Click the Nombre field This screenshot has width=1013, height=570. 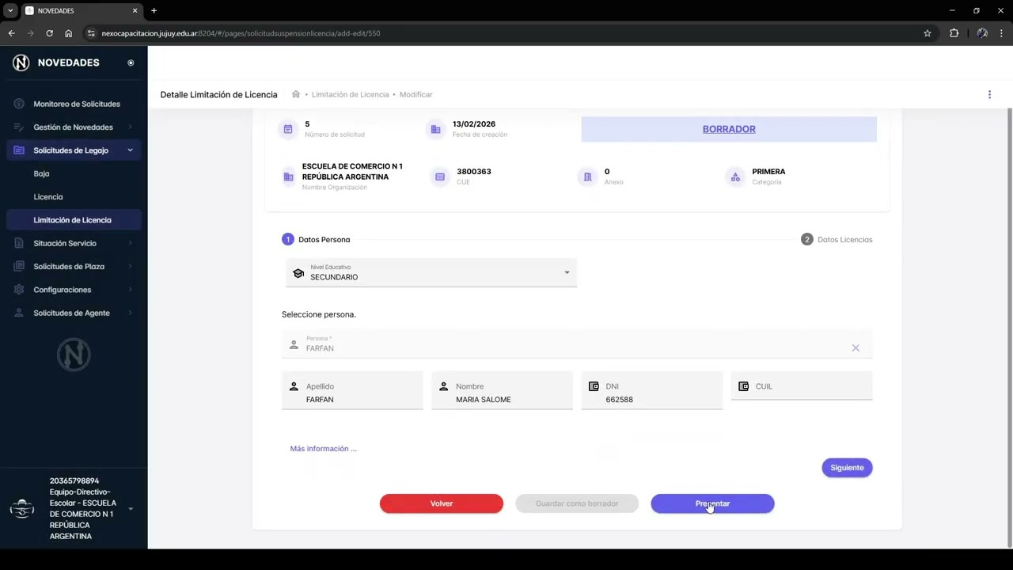(x=502, y=390)
